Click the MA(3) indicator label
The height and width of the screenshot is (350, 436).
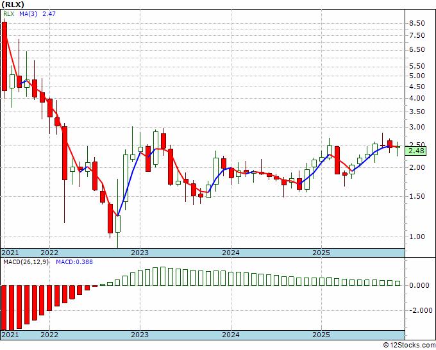pyautogui.click(x=28, y=13)
